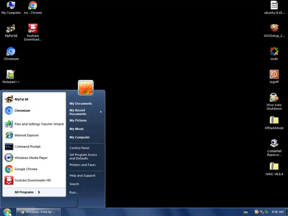Select CollabNet Bypasser desktop icon

point(274,148)
